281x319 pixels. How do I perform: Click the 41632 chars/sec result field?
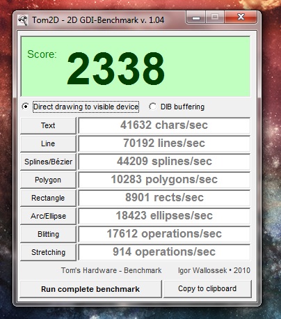coord(164,125)
